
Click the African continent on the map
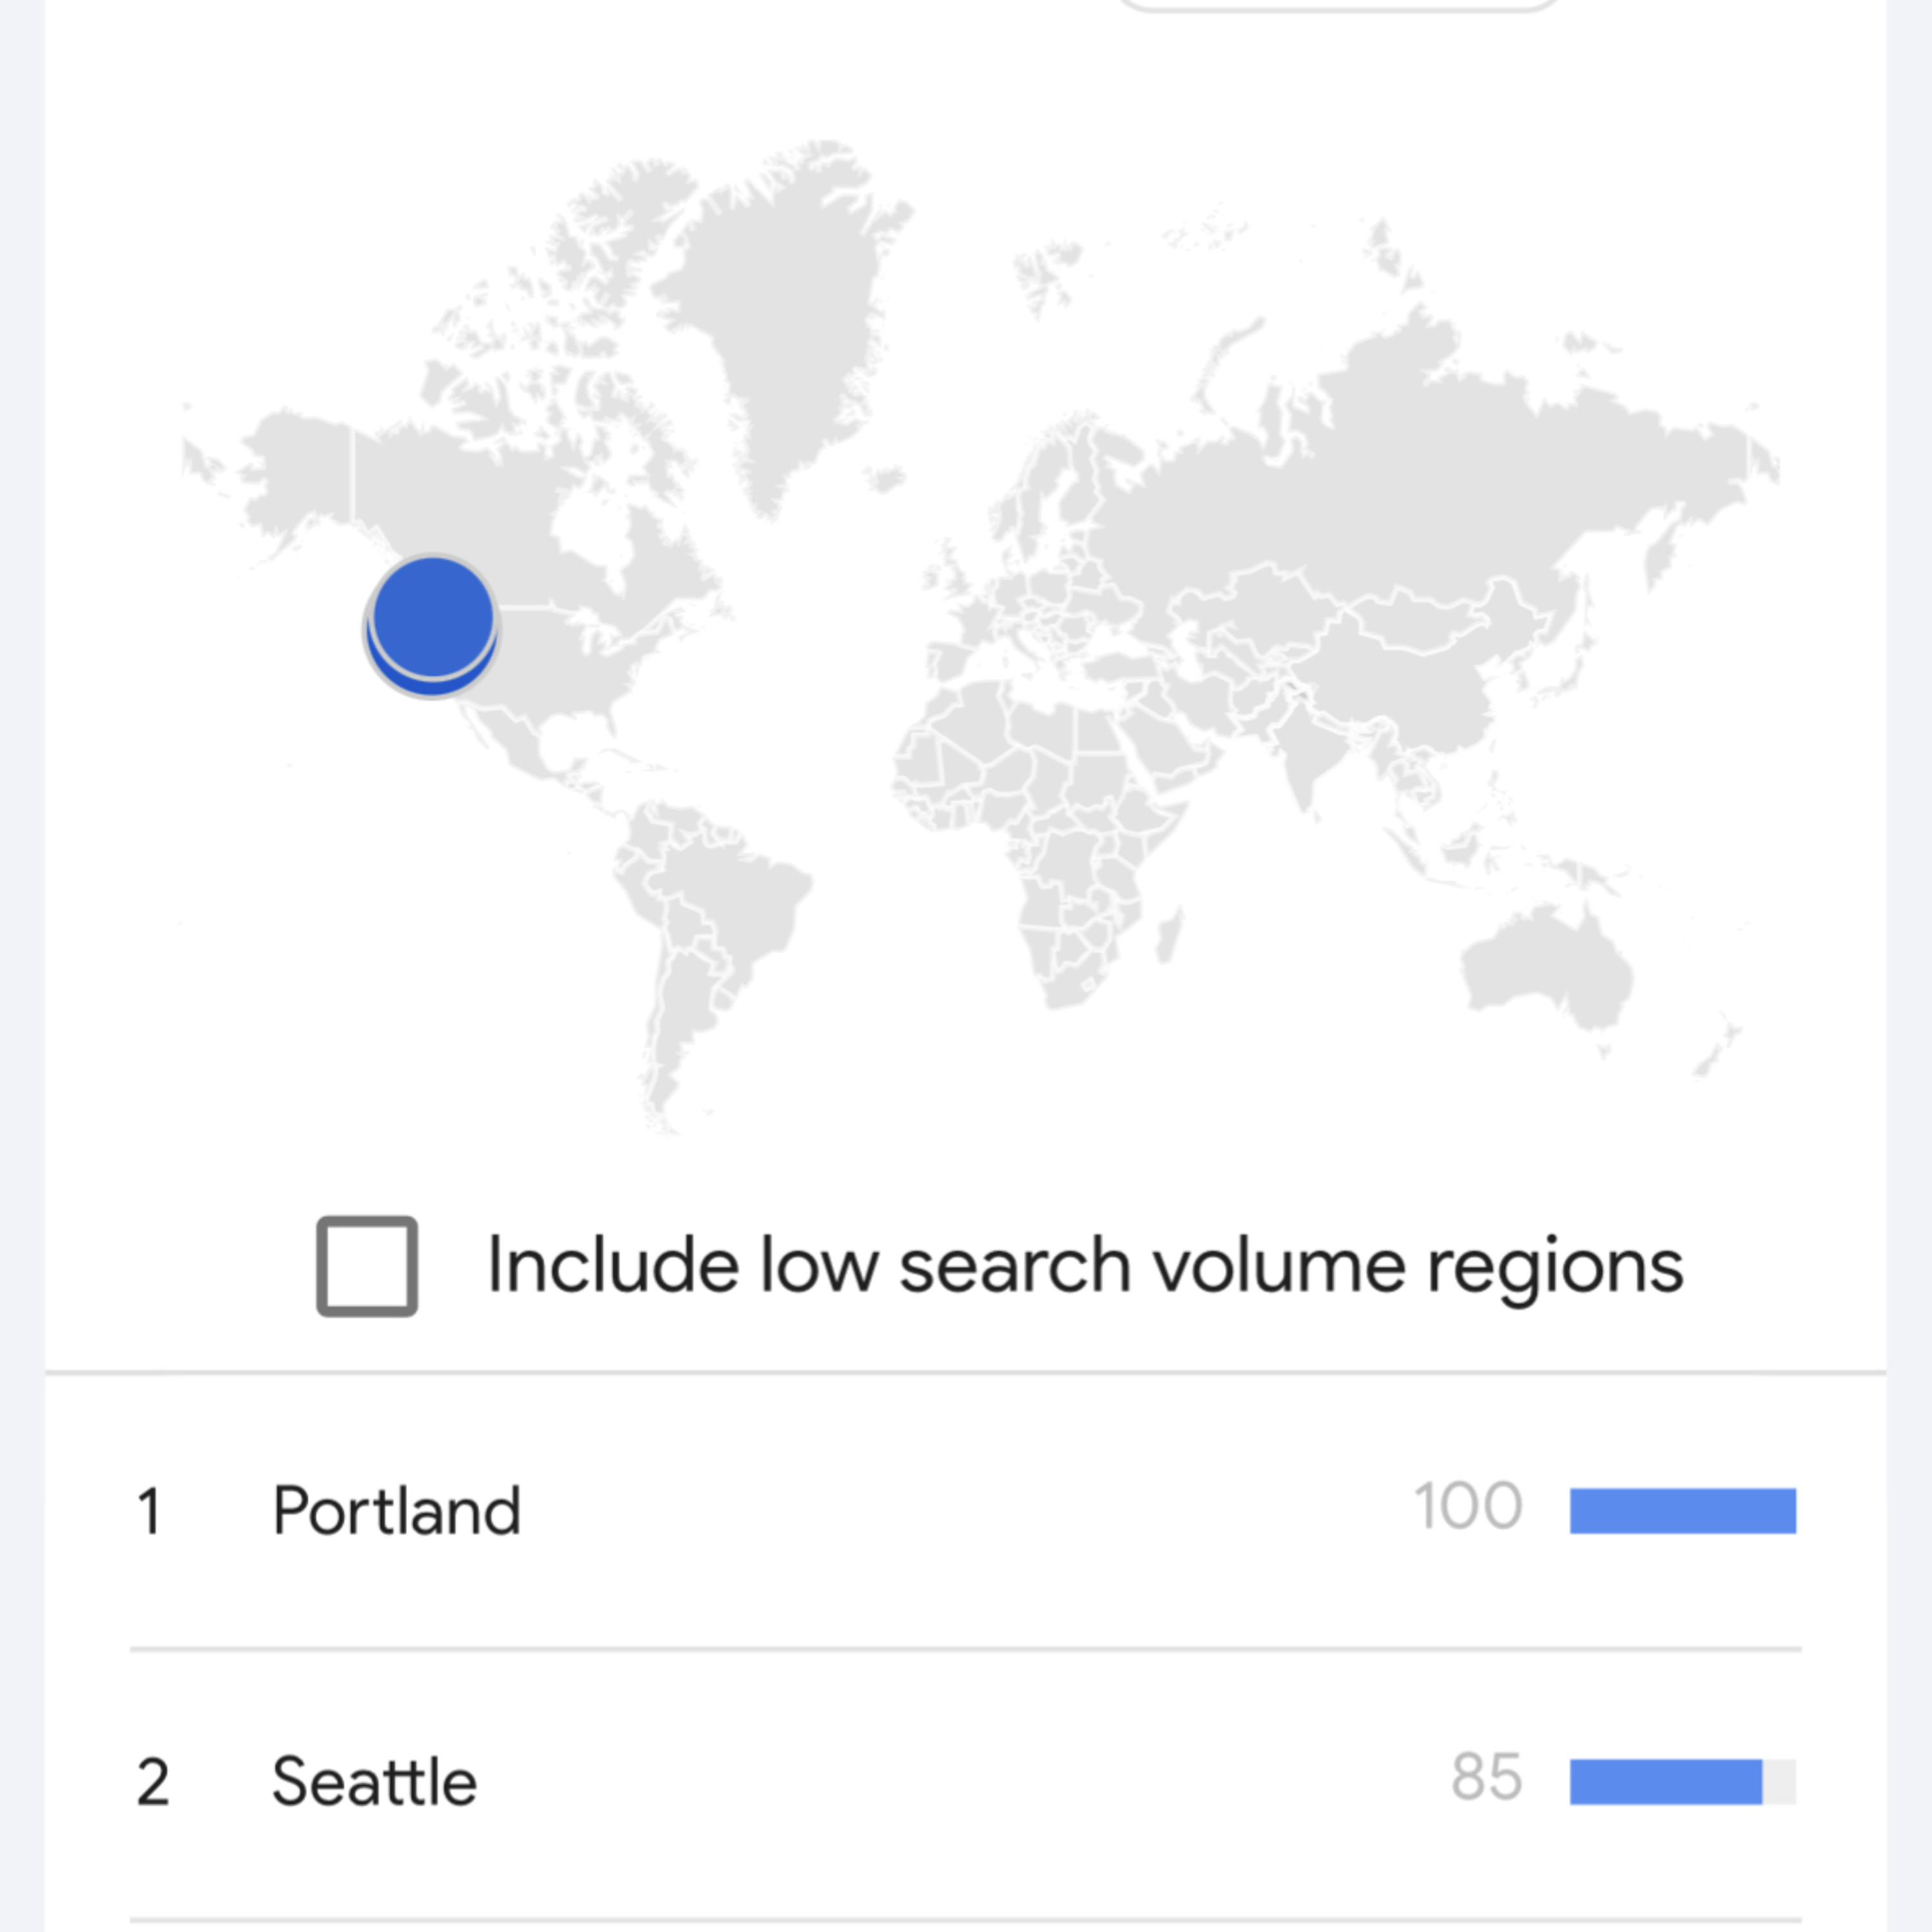(1040, 830)
